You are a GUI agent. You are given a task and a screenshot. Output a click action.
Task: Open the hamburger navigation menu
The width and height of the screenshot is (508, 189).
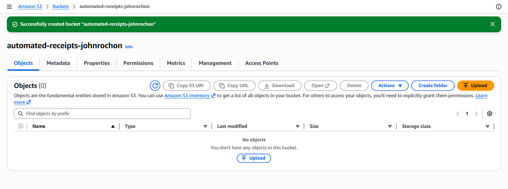click(9, 7)
